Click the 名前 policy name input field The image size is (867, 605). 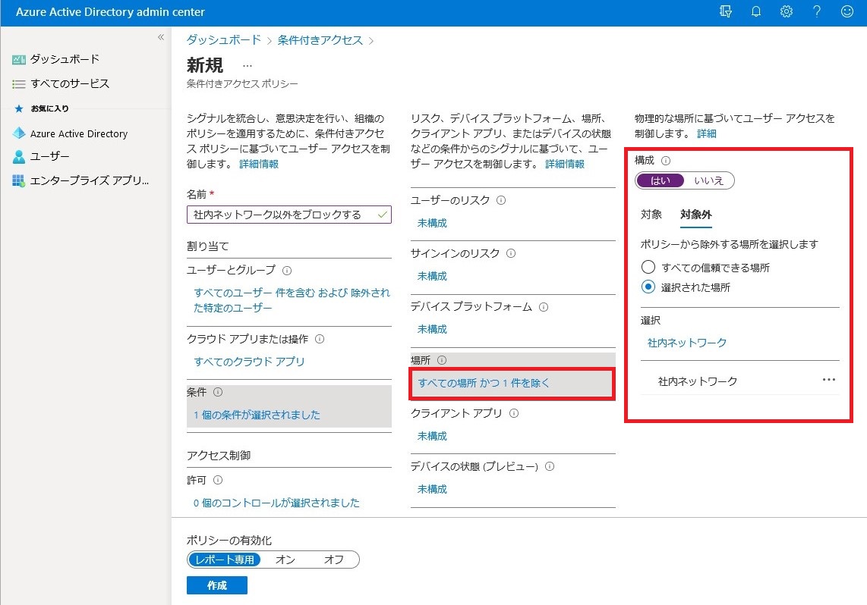tap(289, 215)
